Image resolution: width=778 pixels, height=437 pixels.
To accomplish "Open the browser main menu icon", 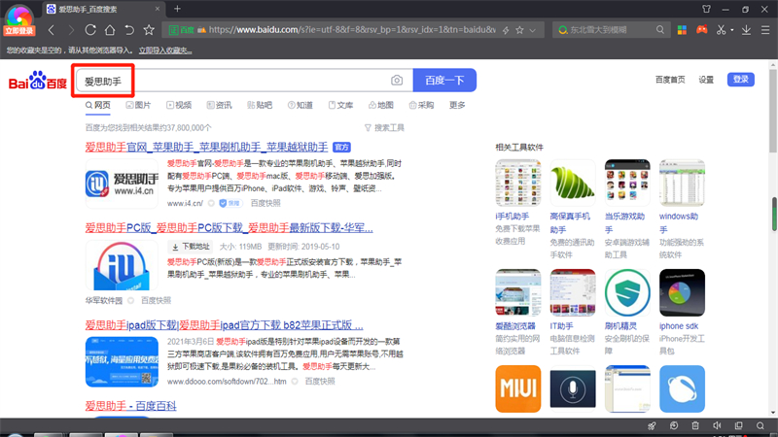I will pos(765,30).
